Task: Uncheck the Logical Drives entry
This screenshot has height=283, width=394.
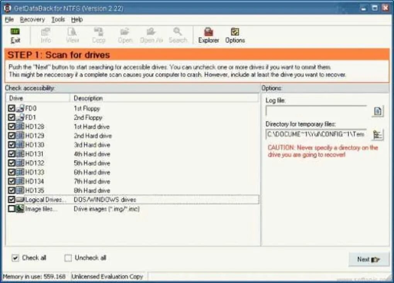Action: 12,199
